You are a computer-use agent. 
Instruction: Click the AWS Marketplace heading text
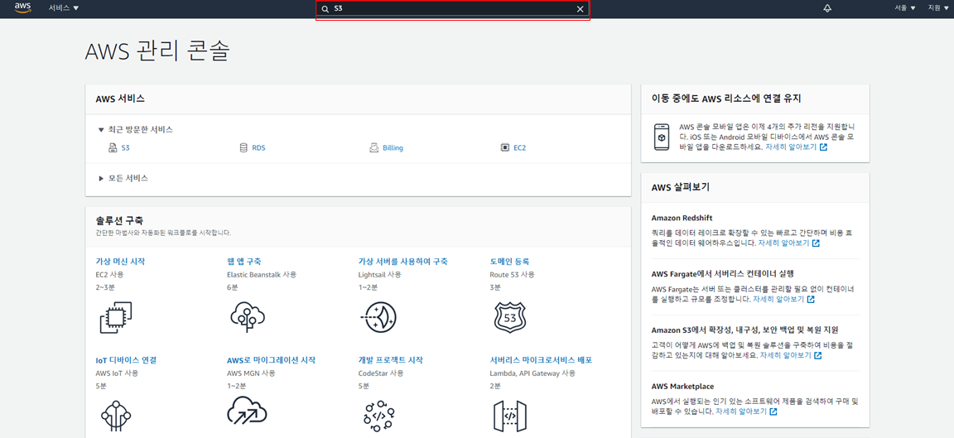(682, 387)
